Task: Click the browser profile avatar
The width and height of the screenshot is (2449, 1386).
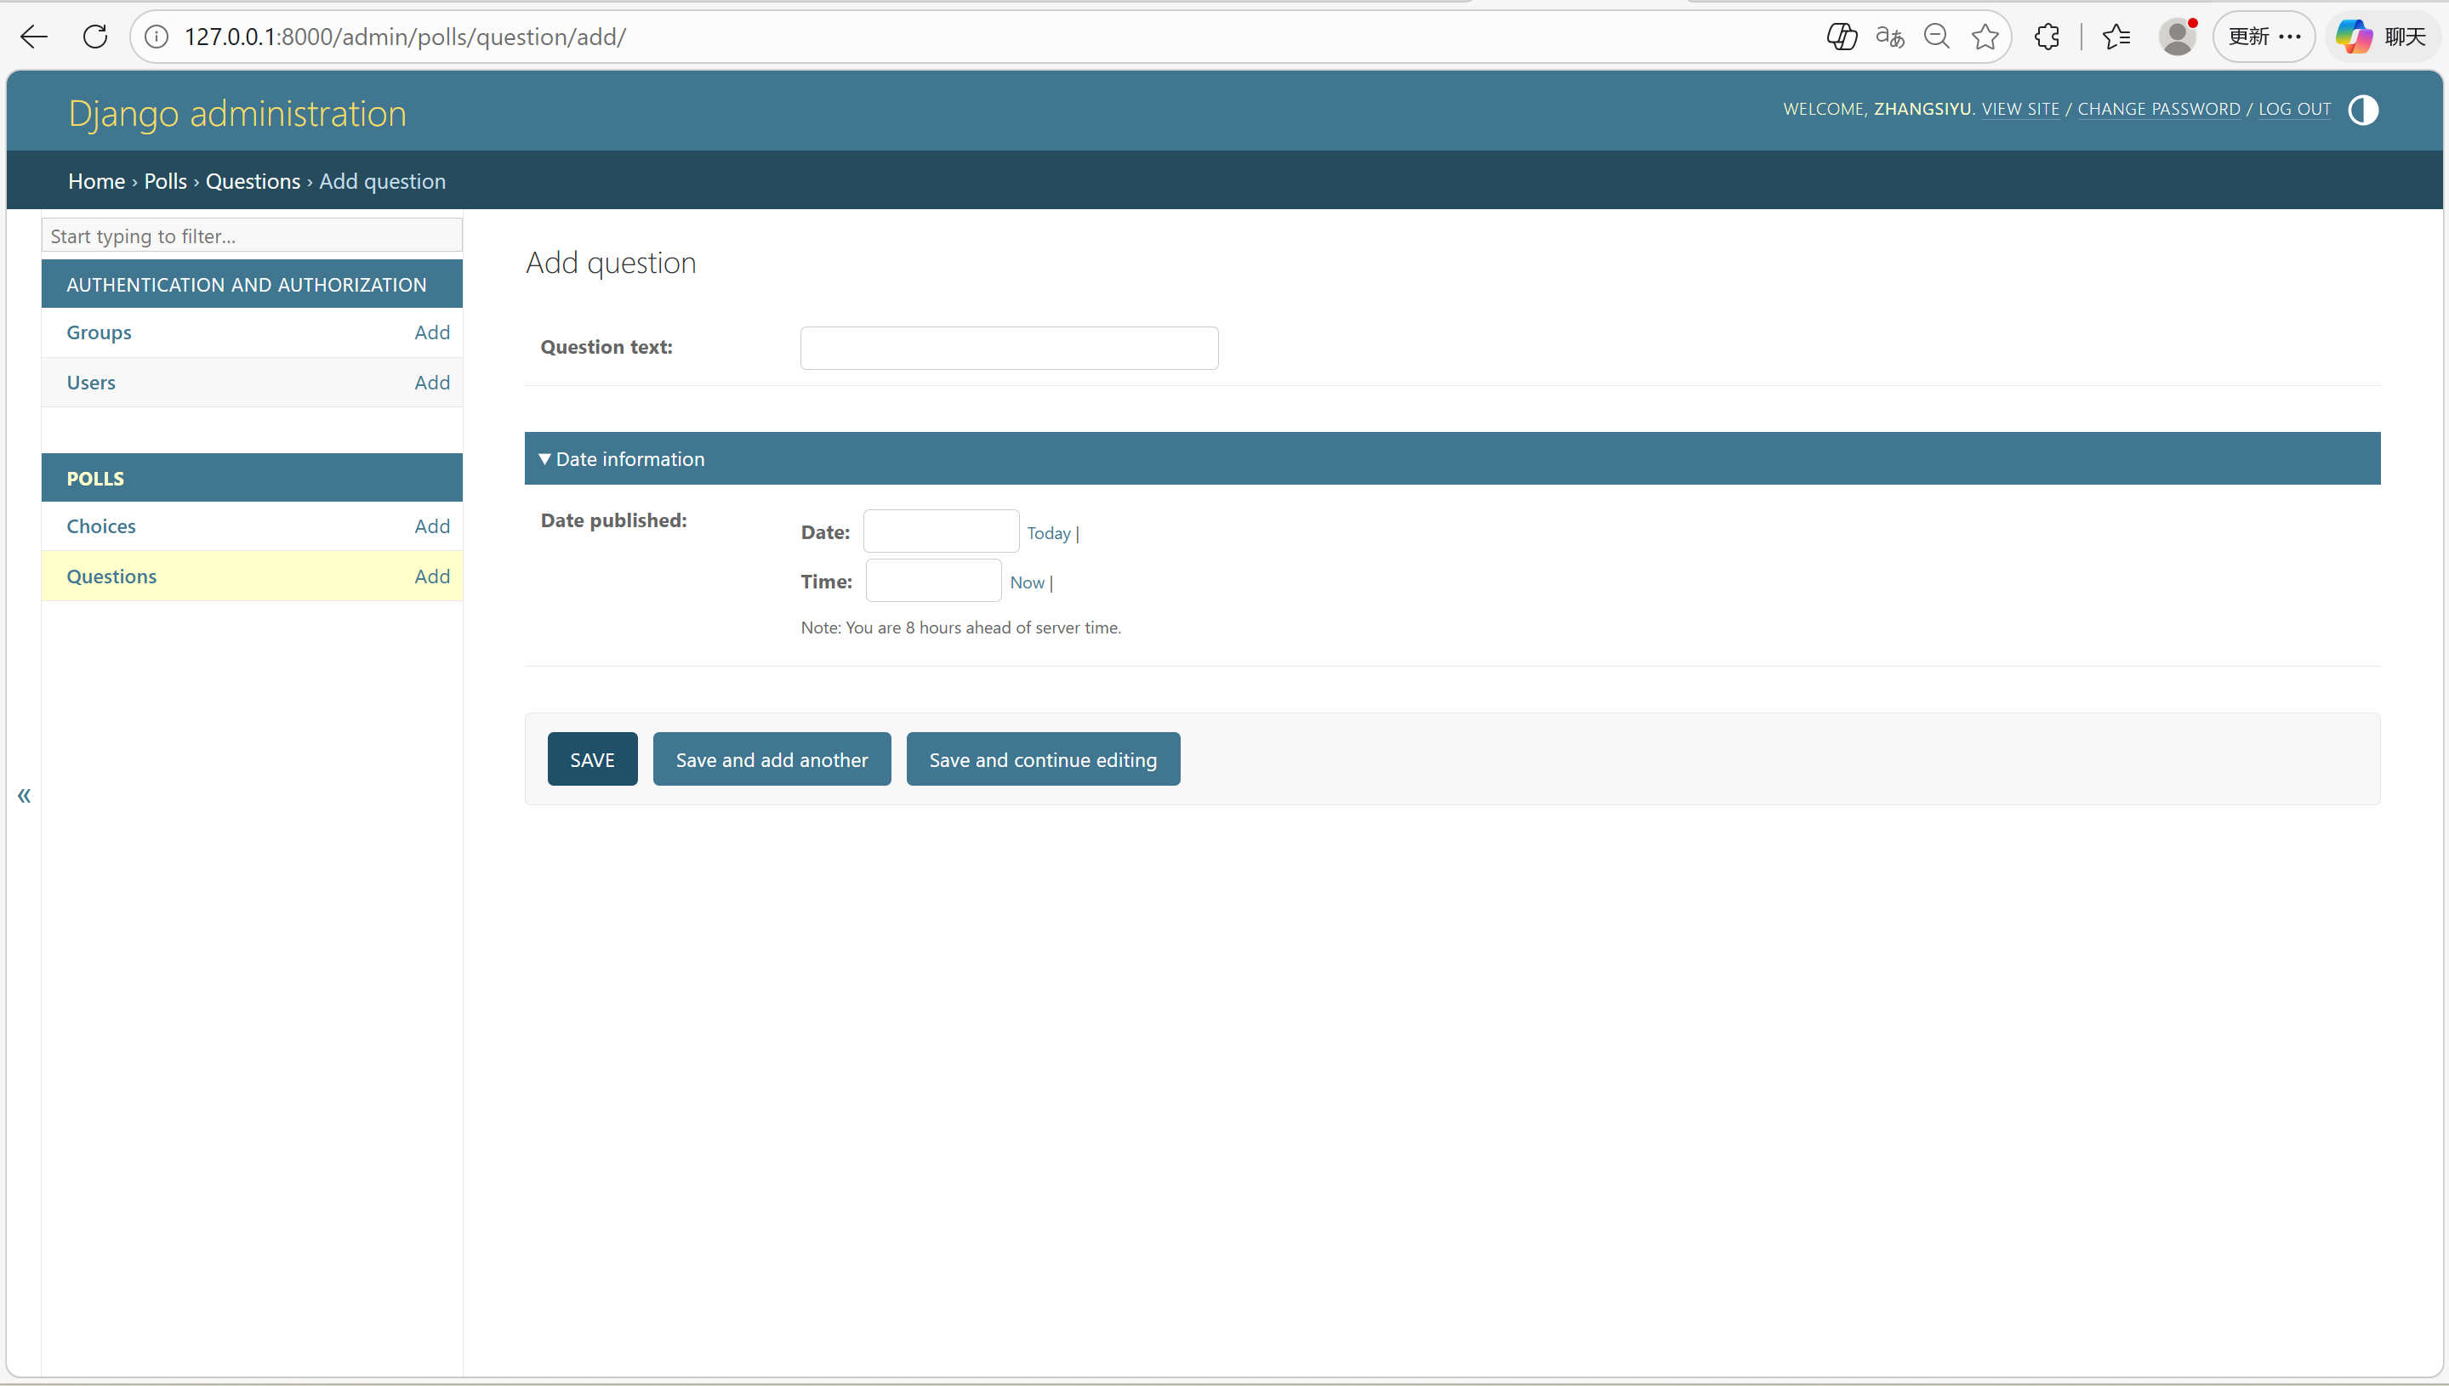Action: [2177, 37]
